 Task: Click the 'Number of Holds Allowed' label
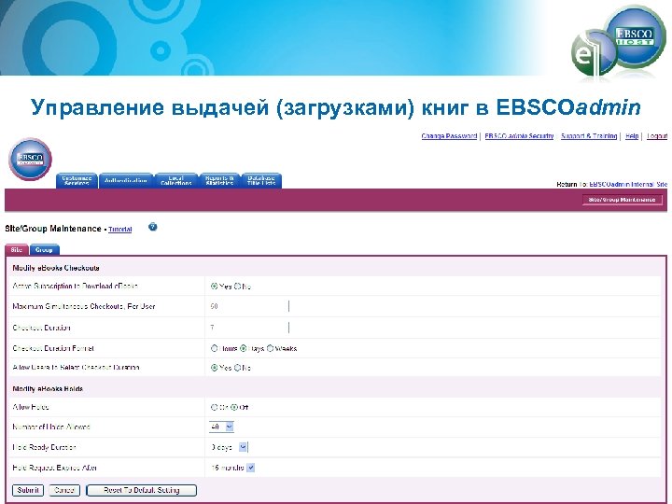click(51, 427)
